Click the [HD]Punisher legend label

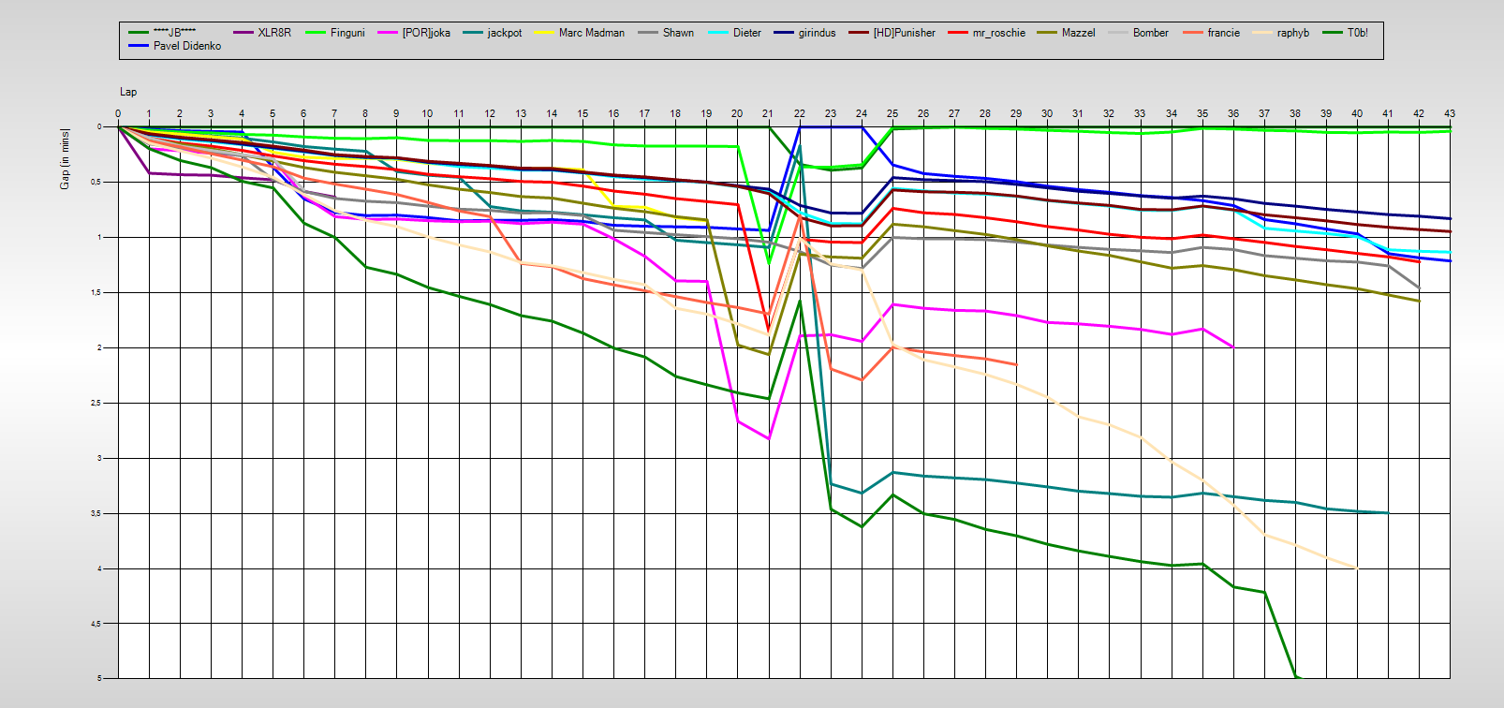click(x=904, y=33)
